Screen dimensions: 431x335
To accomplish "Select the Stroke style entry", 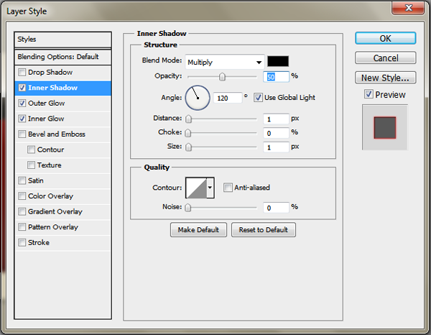I will pos(39,243).
